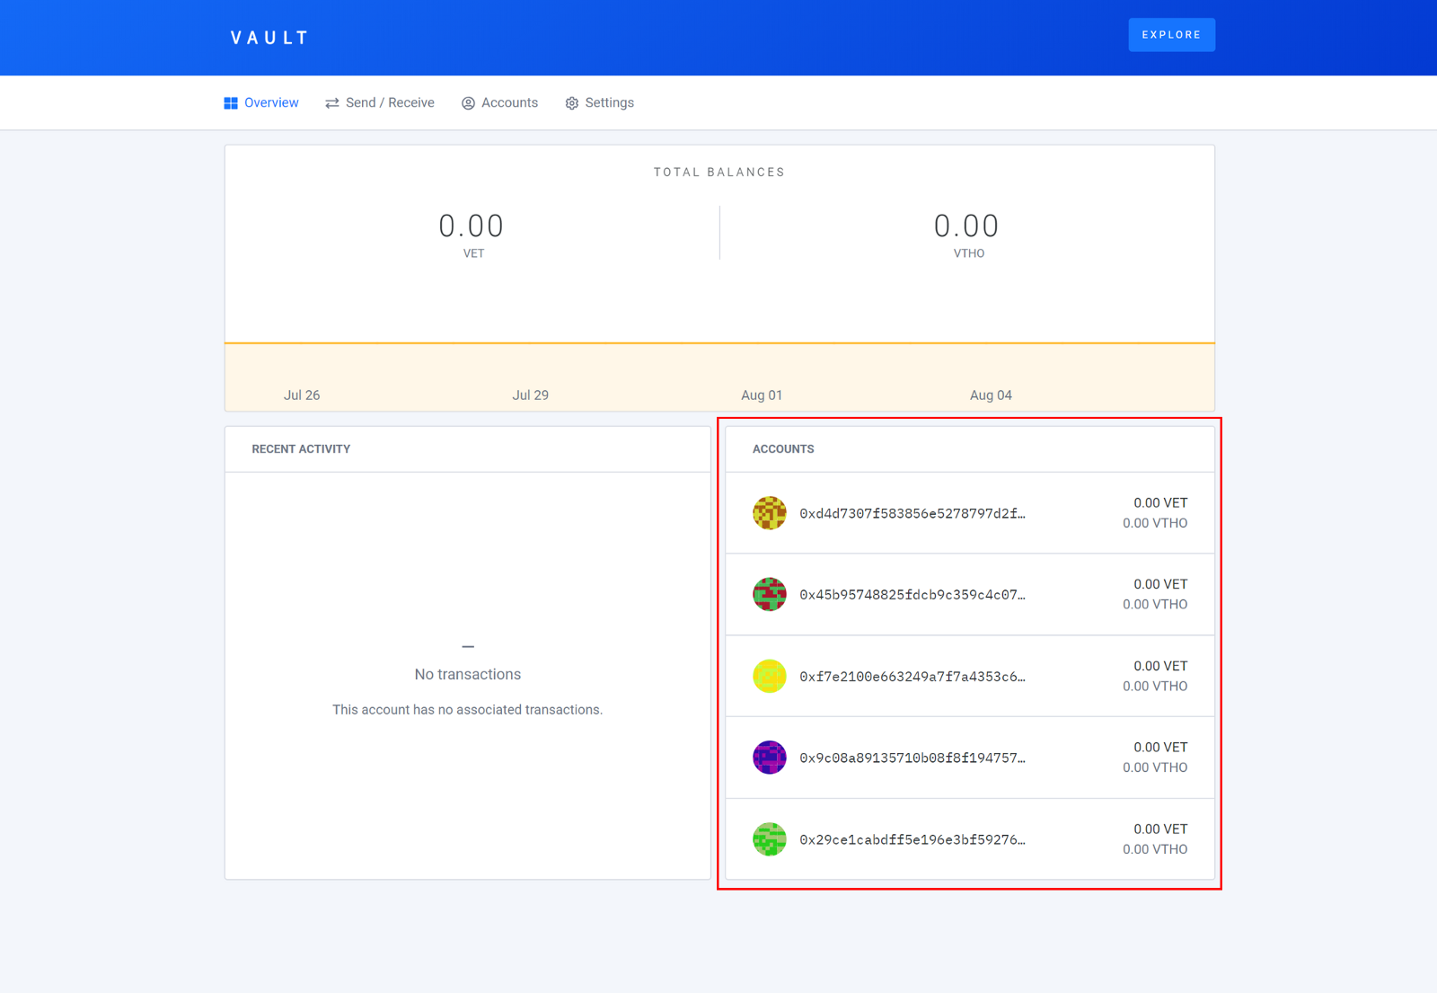Click the Aug 01 chart date marker

762,395
